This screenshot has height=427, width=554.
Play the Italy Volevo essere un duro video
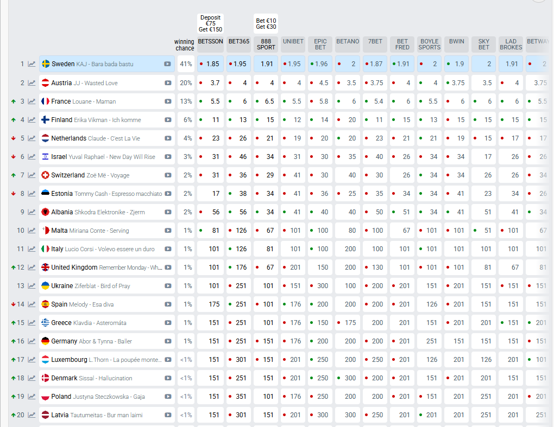(168, 249)
